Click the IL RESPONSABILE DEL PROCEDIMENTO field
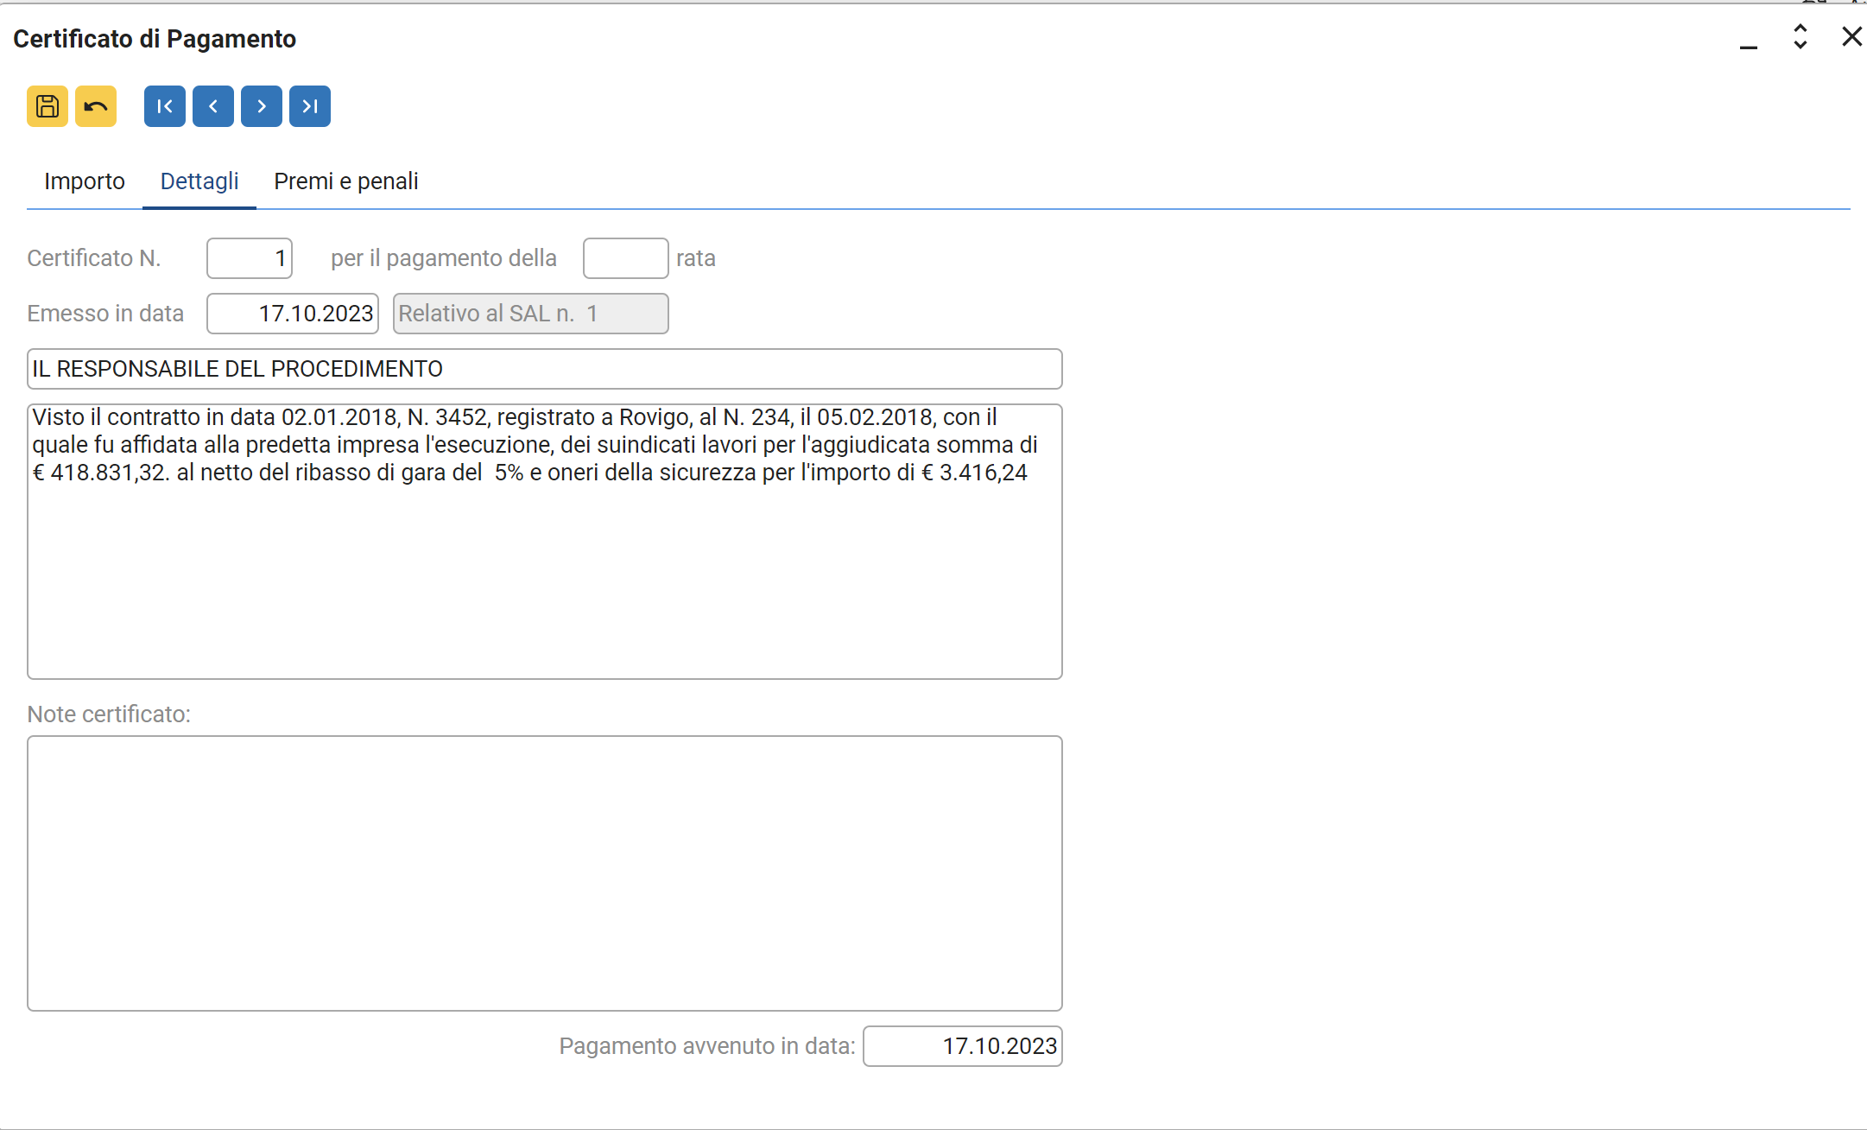Screen dimensions: 1867x1130 pos(544,369)
